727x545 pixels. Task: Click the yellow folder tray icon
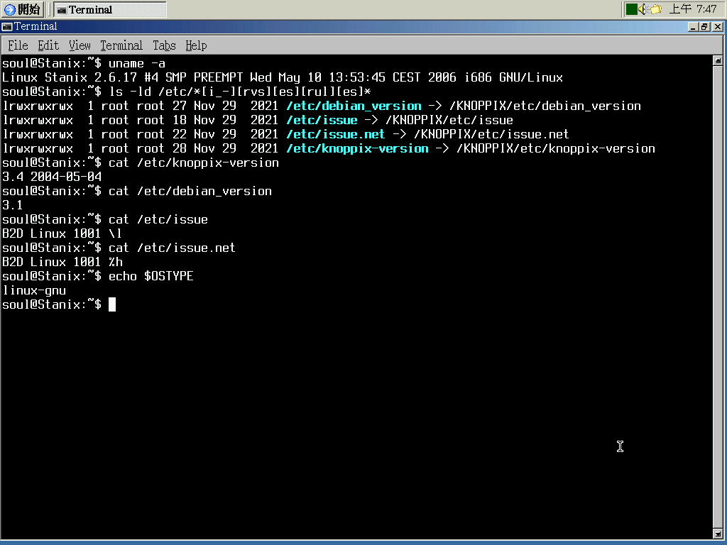coord(655,9)
